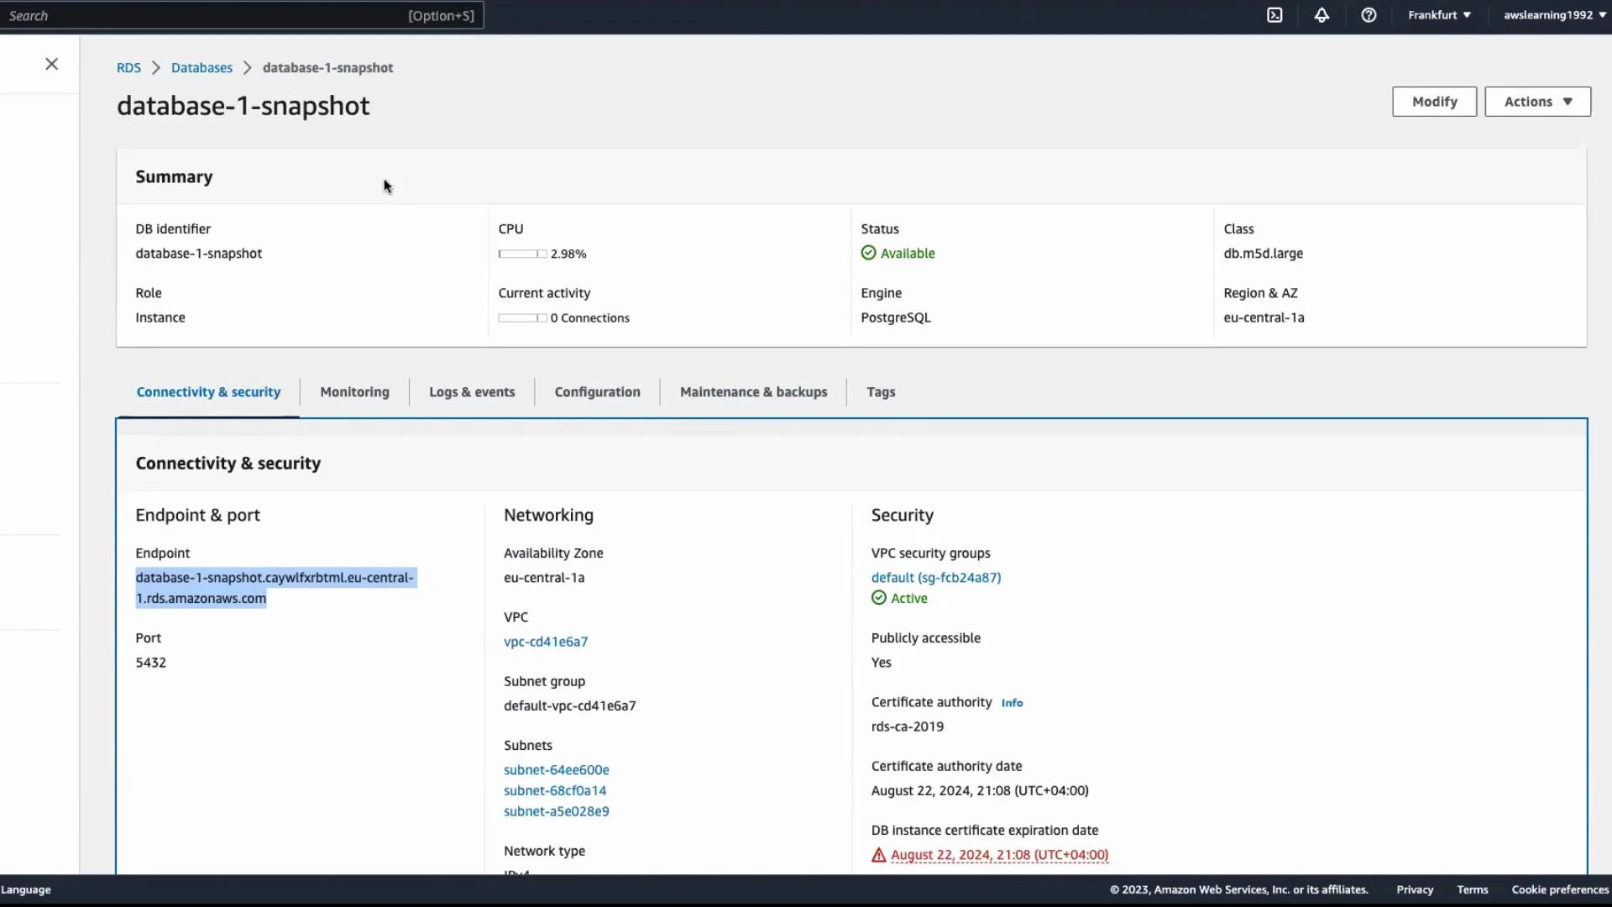The height and width of the screenshot is (907, 1612).
Task: Open the Maintenance & backups tab
Action: click(x=753, y=391)
